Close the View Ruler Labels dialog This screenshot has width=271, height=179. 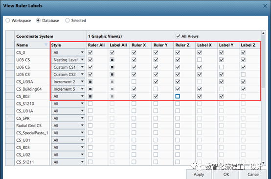(265, 6)
